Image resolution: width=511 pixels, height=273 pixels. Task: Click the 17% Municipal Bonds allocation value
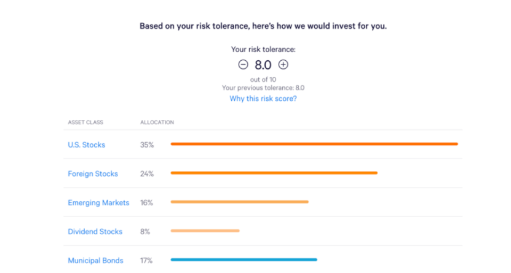tap(146, 261)
